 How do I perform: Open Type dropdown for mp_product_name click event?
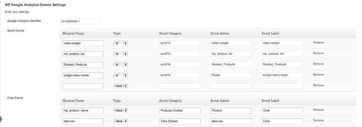pyautogui.click(x=121, y=110)
